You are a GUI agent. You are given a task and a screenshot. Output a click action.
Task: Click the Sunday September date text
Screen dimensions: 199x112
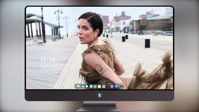point(54,65)
